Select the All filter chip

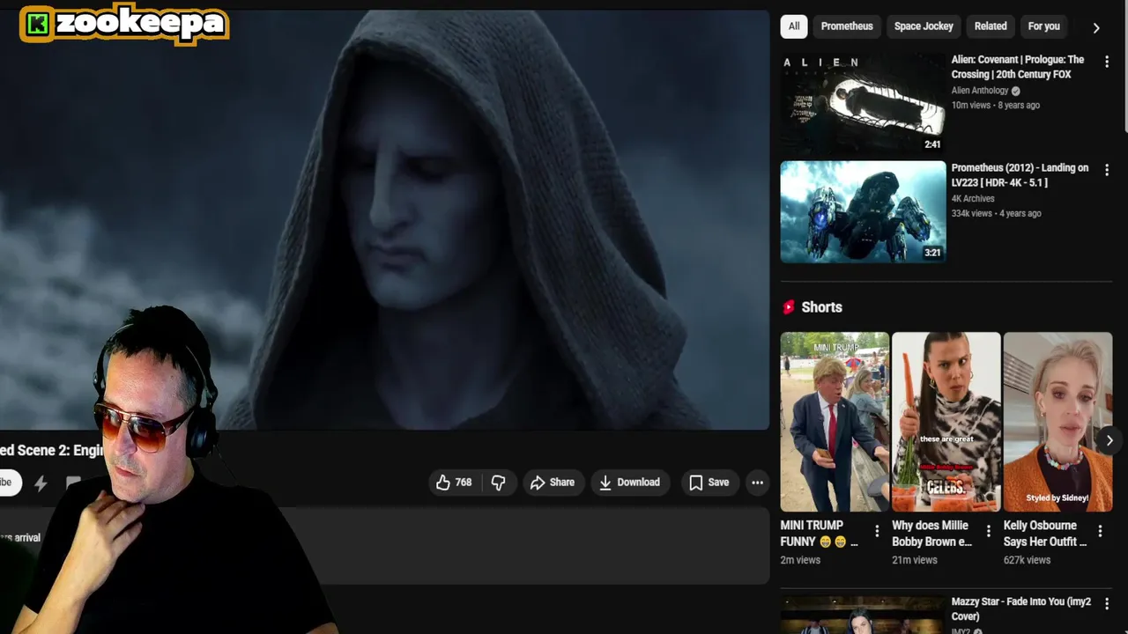click(x=794, y=26)
